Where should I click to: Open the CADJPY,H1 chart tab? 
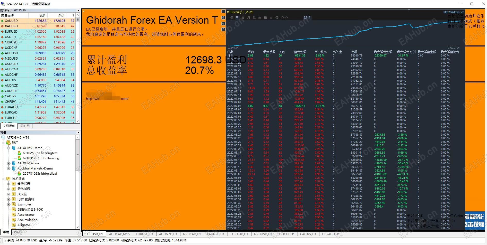pyautogui.click(x=308, y=234)
